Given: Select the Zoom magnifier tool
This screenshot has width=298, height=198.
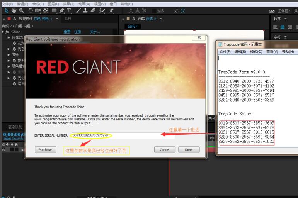Looking at the screenshot, I should (x=21, y=11).
